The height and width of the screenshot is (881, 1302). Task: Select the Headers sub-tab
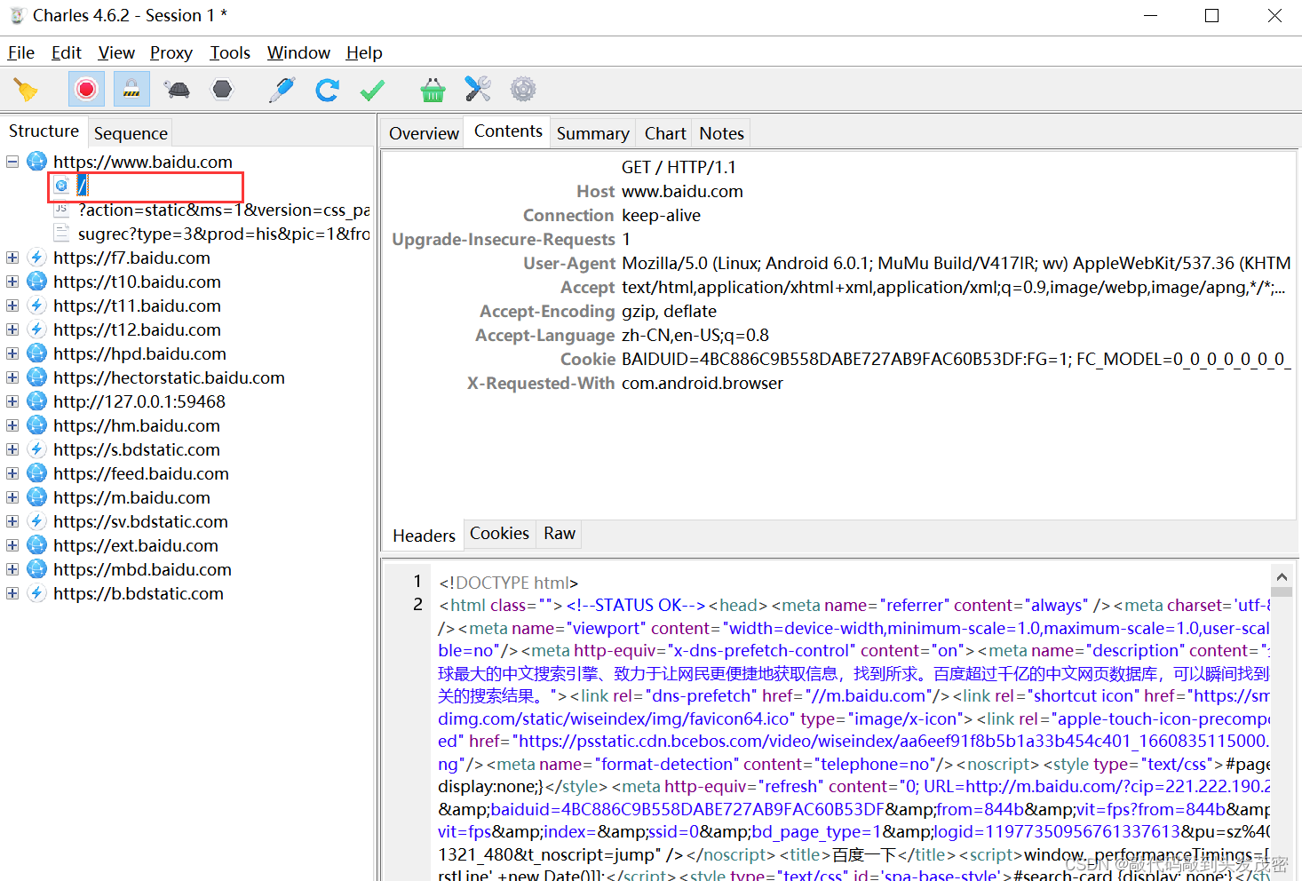pos(424,536)
